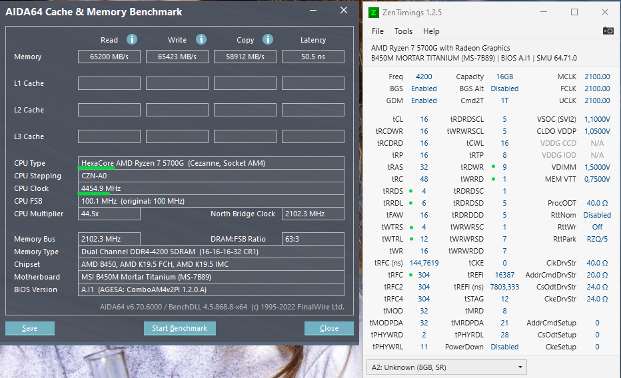Click the Cmd2T value 1T
The height and width of the screenshot is (378, 621).
point(504,100)
